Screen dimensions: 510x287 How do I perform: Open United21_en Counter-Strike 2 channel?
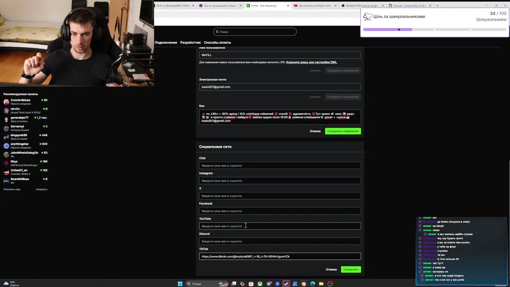click(x=25, y=172)
